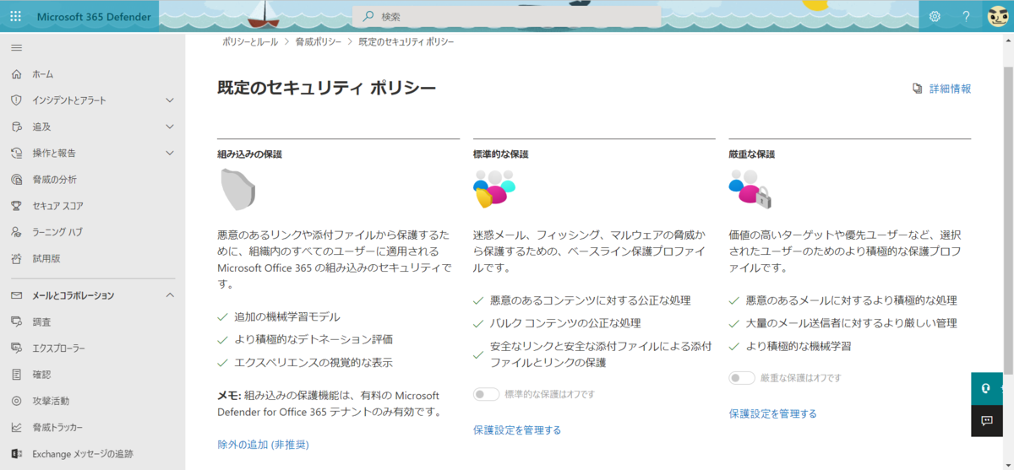The image size is (1014, 470).
Task: Navigate to ポリシーとルール breadcrumb
Action: pos(250,41)
